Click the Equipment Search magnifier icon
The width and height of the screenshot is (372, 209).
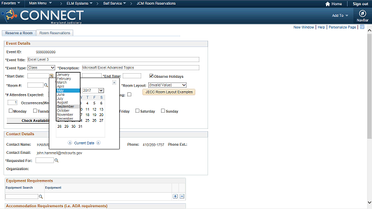click(x=41, y=196)
